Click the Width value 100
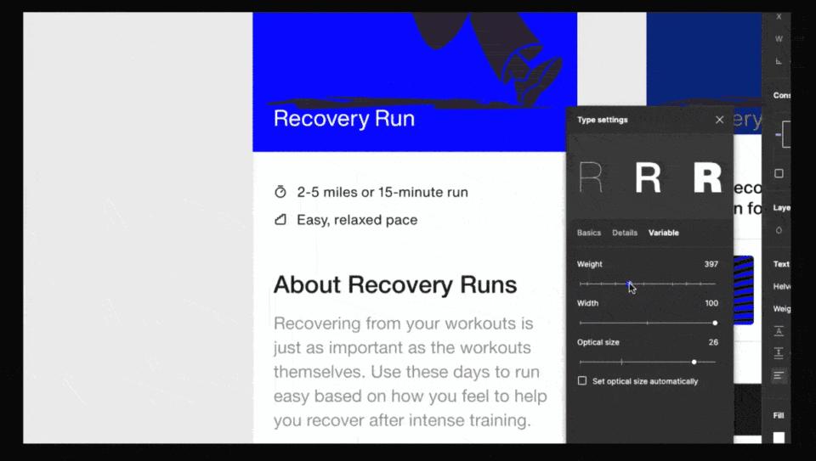Screen dimensions: 816x461 tap(711, 303)
